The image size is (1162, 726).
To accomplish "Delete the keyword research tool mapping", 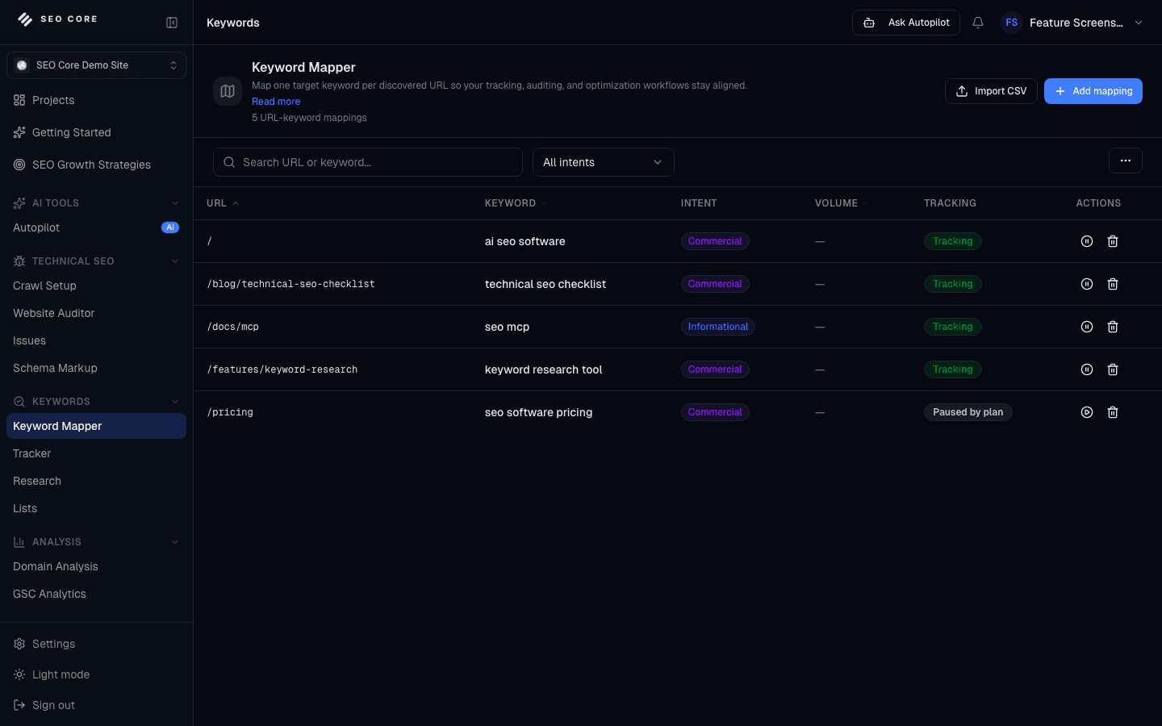I will tap(1113, 369).
